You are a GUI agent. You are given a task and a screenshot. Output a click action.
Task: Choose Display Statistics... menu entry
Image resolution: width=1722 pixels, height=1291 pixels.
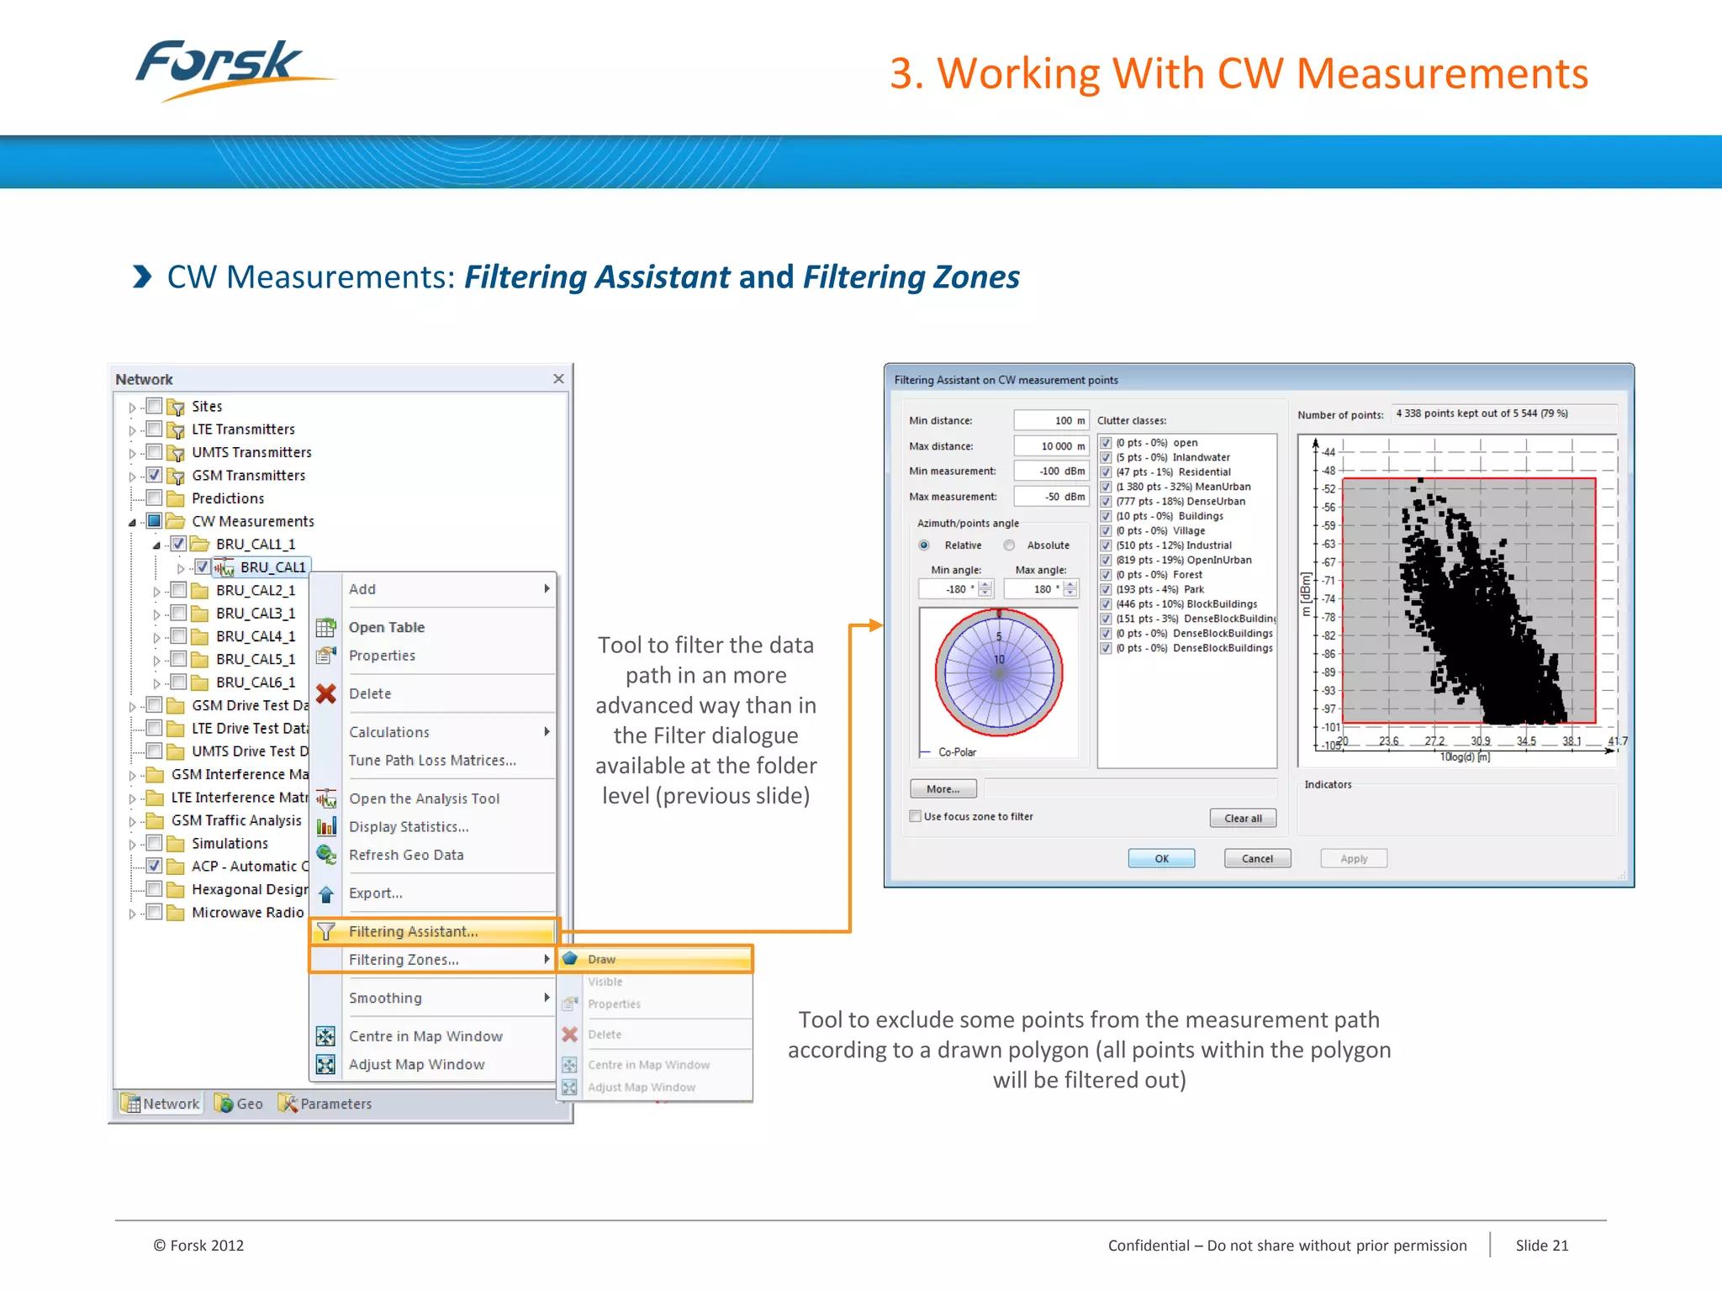pyautogui.click(x=433, y=827)
